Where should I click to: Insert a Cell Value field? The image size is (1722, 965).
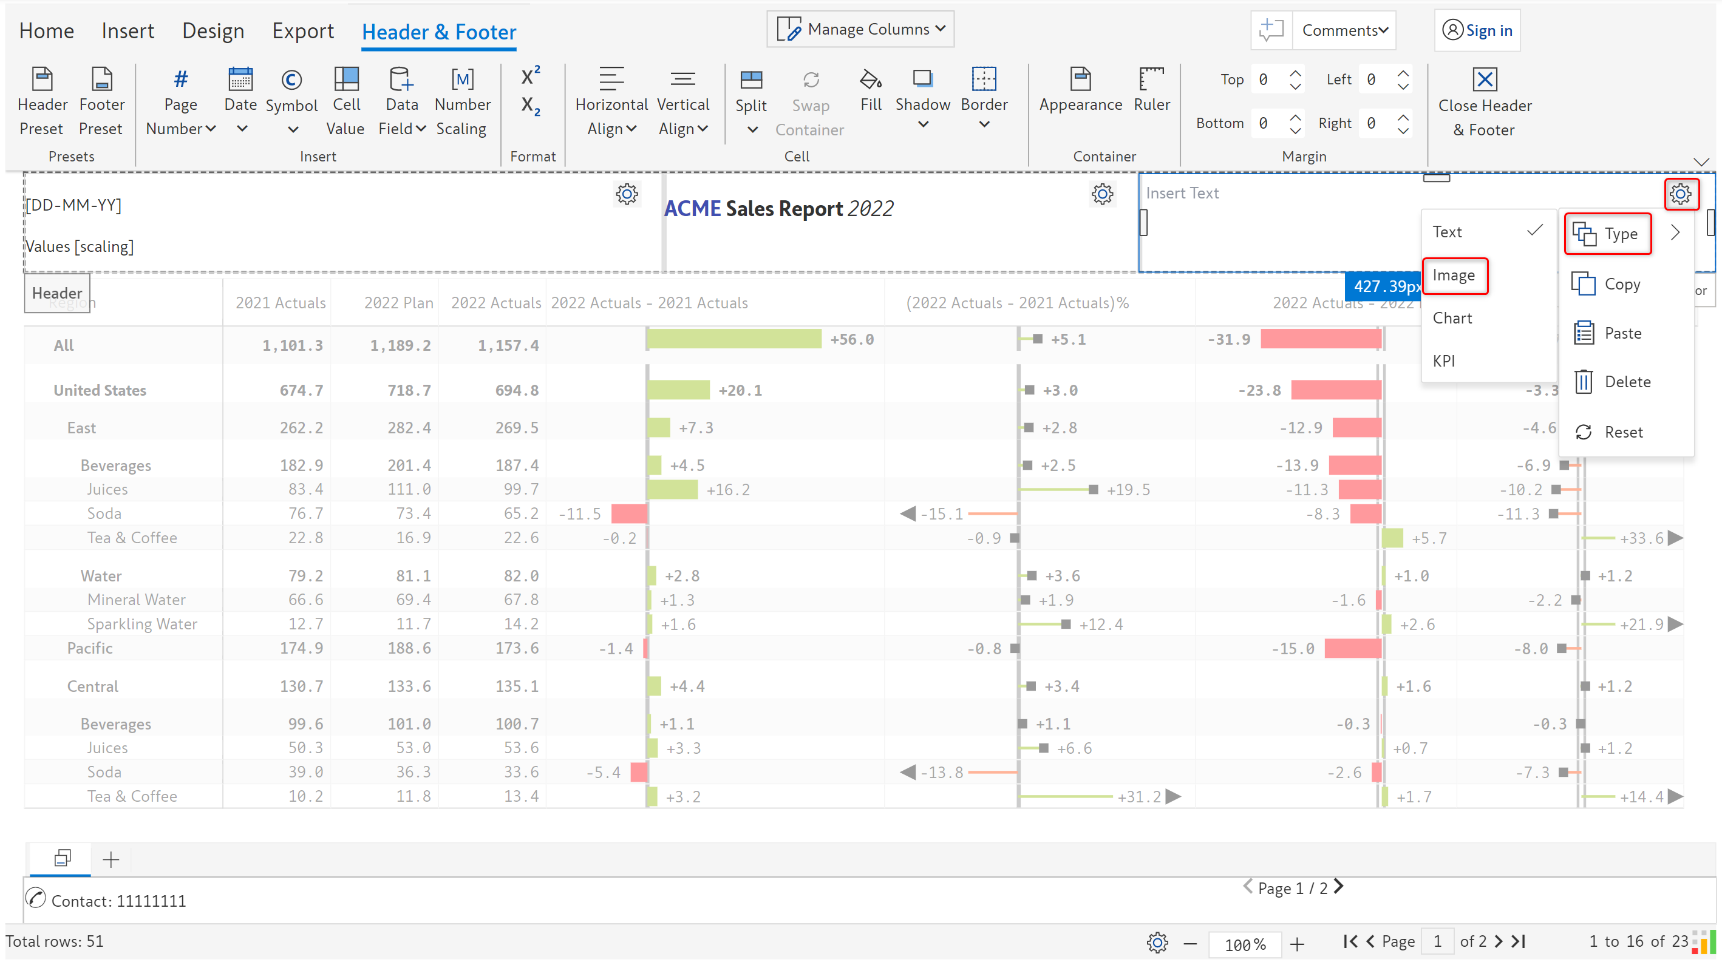[345, 80]
